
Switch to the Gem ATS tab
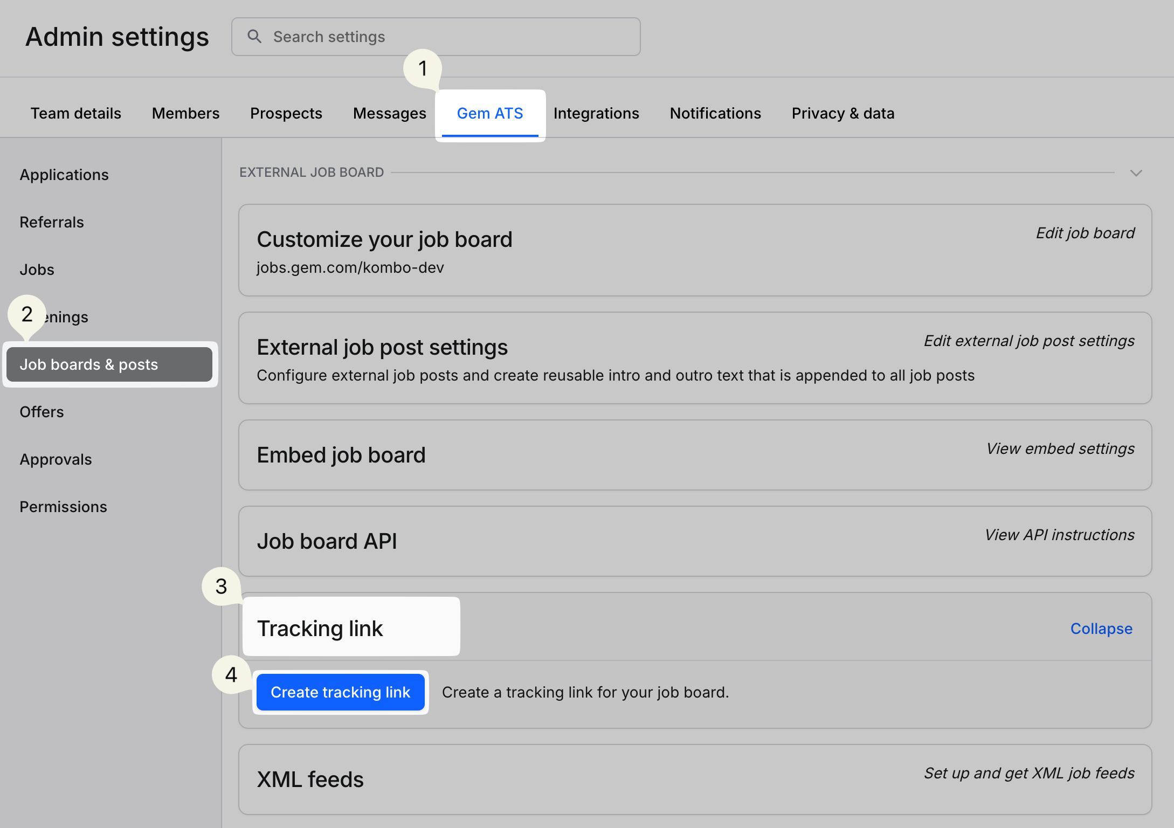click(x=490, y=114)
